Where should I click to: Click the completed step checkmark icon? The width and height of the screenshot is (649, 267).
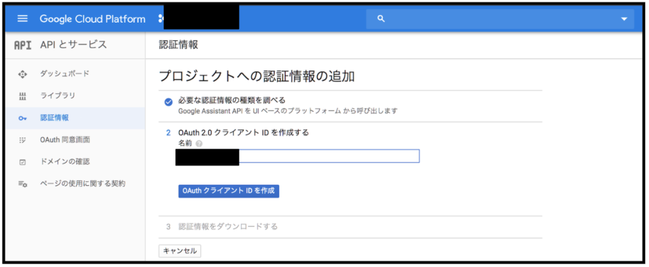coord(168,102)
